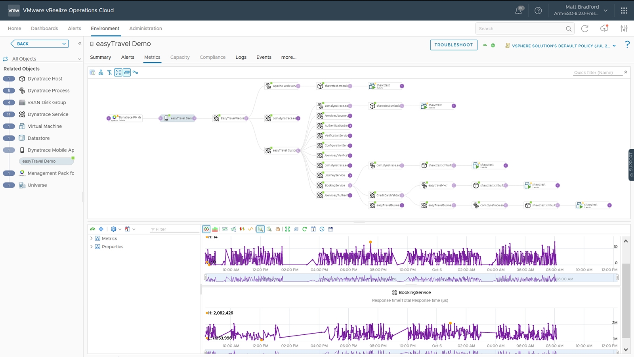The height and width of the screenshot is (357, 634).
Task: Click the TROUBLESHOOT button
Action: click(454, 45)
